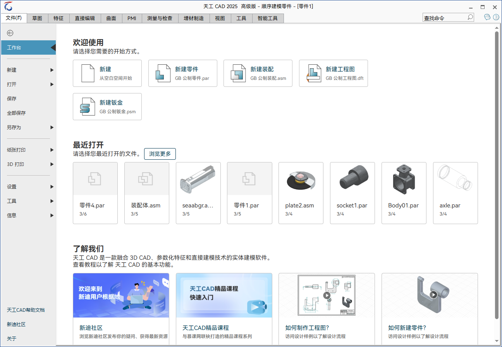502x347 pixels.
Task: Switch to the 增材制造 ribbon tab
Action: click(x=194, y=18)
